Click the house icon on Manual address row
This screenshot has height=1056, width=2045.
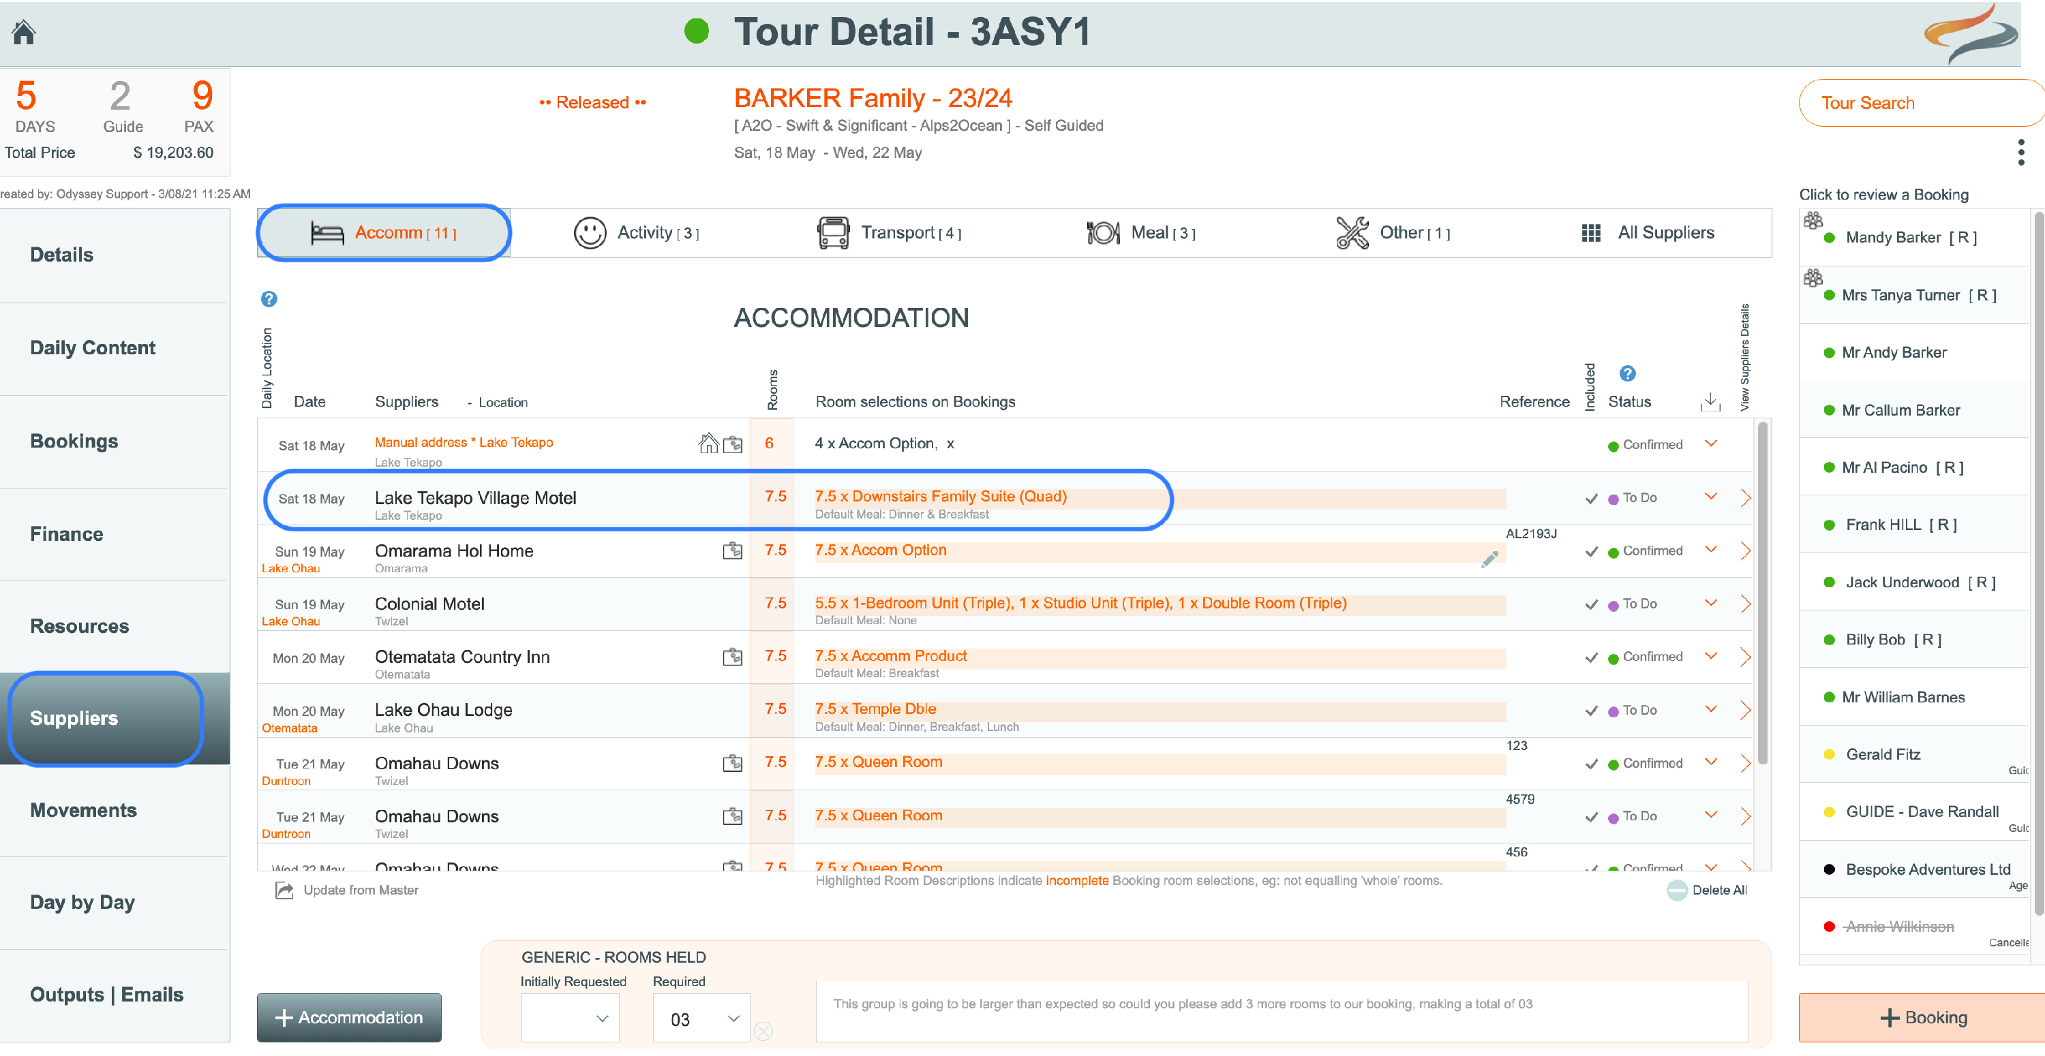point(708,443)
